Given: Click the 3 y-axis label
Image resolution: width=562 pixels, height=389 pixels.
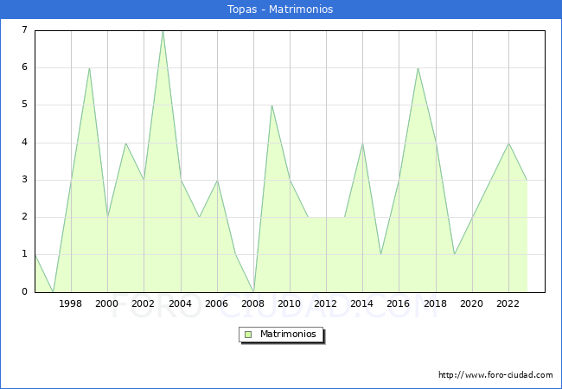Looking at the screenshot, I should (24, 180).
